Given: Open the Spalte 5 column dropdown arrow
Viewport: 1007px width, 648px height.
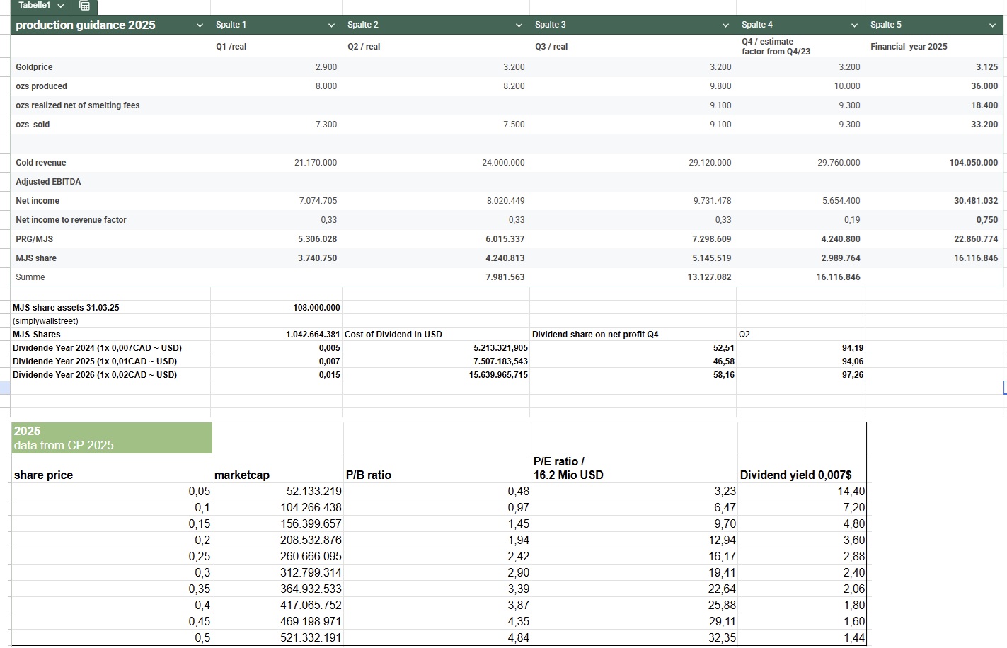Looking at the screenshot, I should tap(992, 25).
